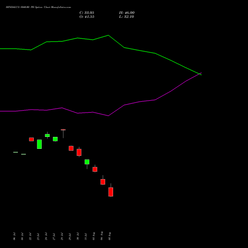Click the first date label, 06 Jul
This screenshot has height=248, width=248.
14,237
